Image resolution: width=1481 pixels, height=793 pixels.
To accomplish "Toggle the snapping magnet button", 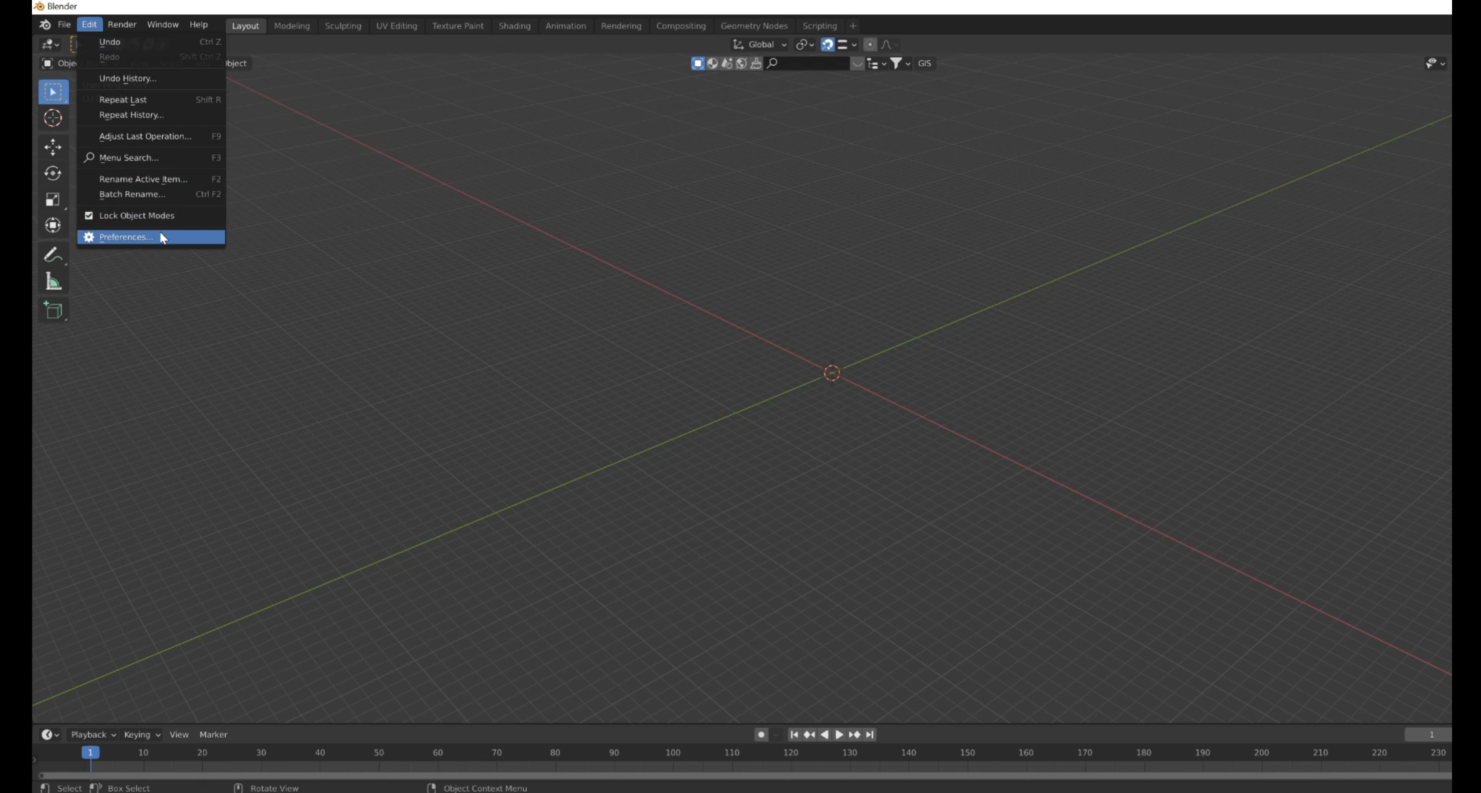I will pyautogui.click(x=827, y=45).
